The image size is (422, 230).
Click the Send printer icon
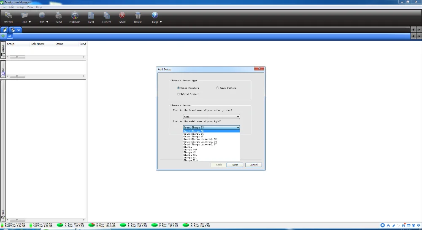59,15
